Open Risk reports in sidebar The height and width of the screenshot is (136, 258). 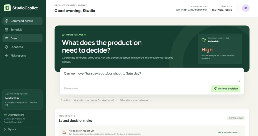click(22, 56)
